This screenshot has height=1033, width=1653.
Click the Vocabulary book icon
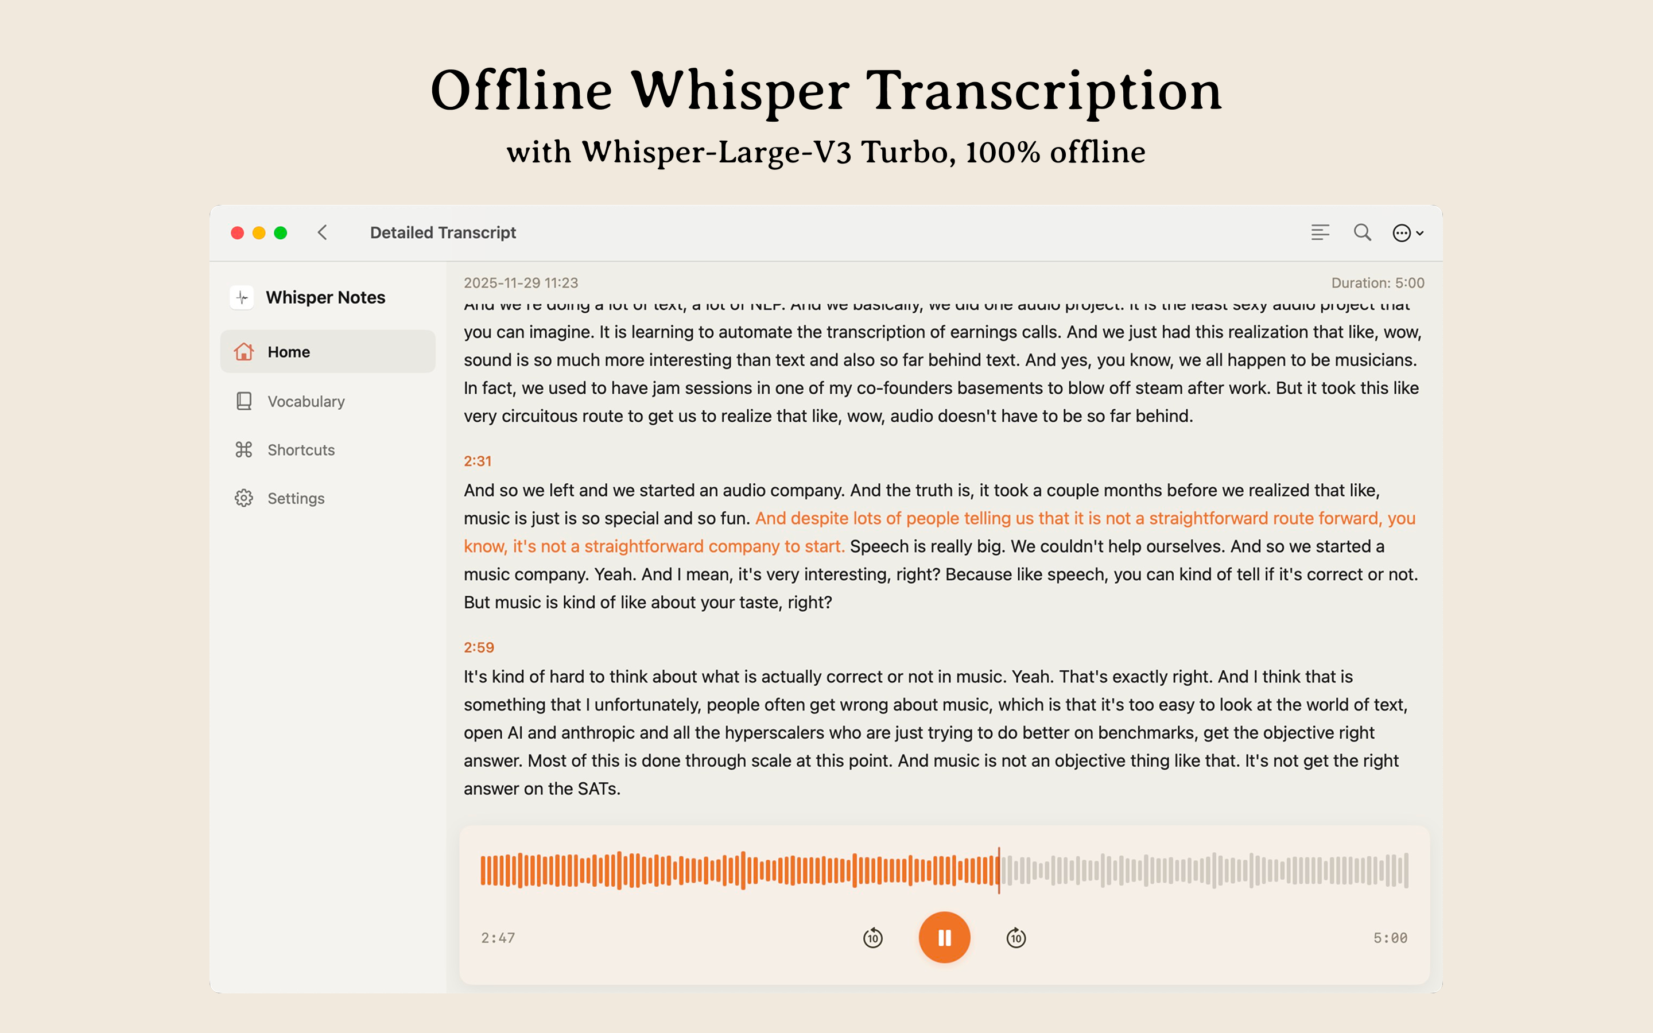(x=244, y=401)
